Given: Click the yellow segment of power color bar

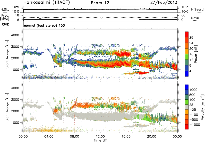Looking at the screenshot, I should (187, 51).
